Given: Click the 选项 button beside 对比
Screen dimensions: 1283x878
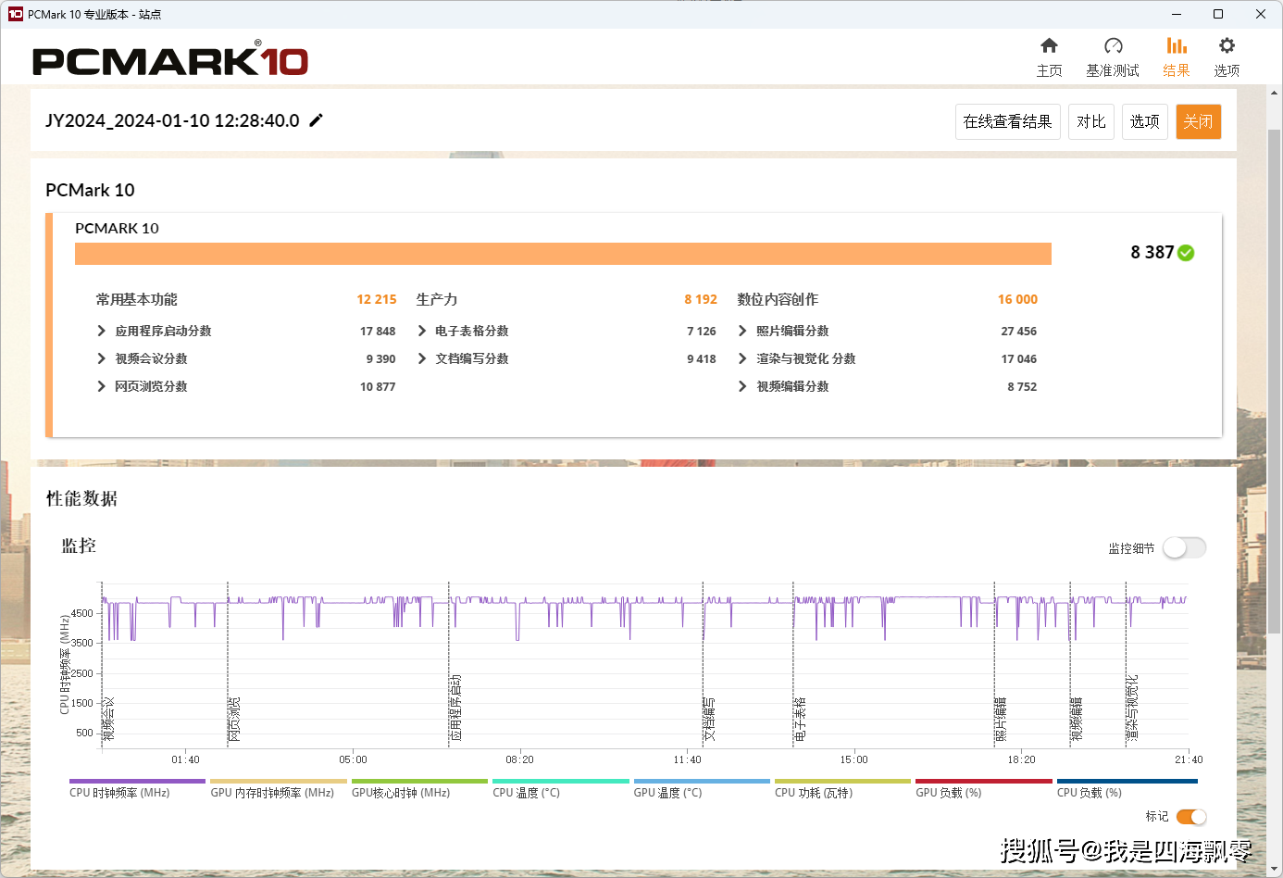Looking at the screenshot, I should point(1145,121).
